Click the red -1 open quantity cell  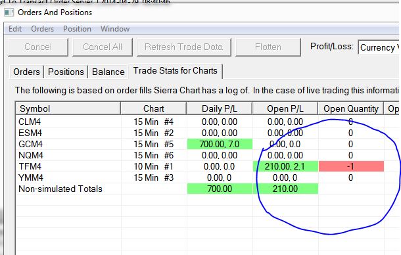coord(351,166)
